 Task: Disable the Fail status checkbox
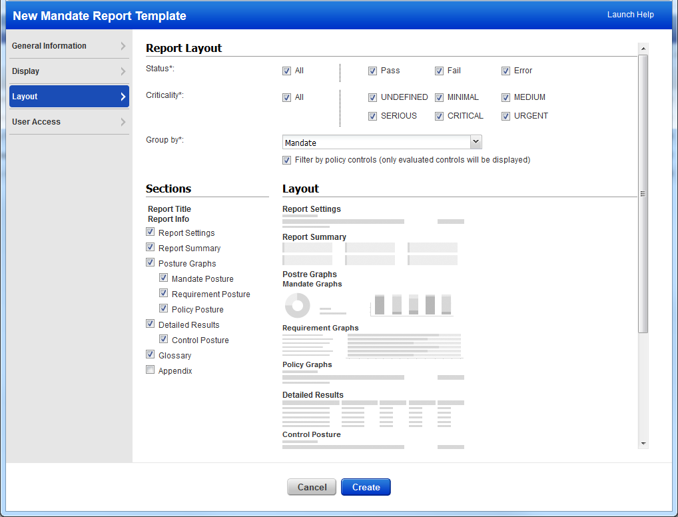440,70
